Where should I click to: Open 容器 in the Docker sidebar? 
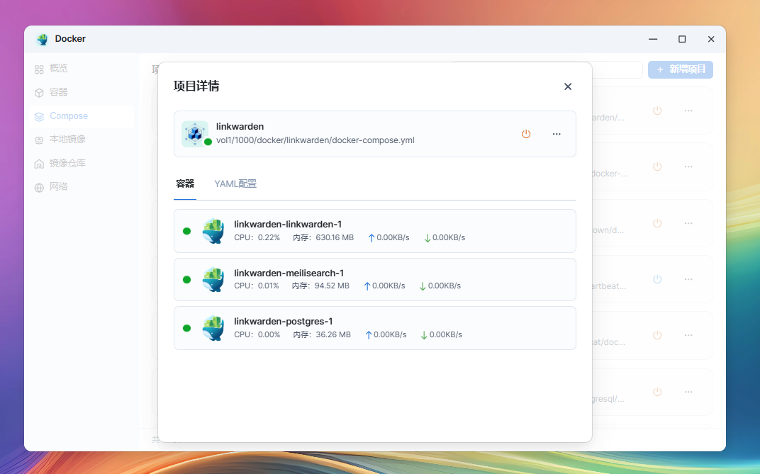(81, 93)
